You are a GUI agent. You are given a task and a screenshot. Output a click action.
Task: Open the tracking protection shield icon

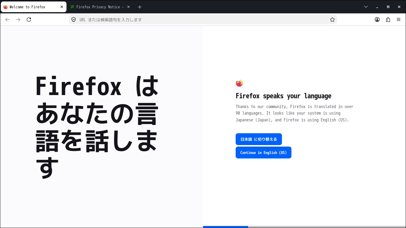(x=74, y=20)
